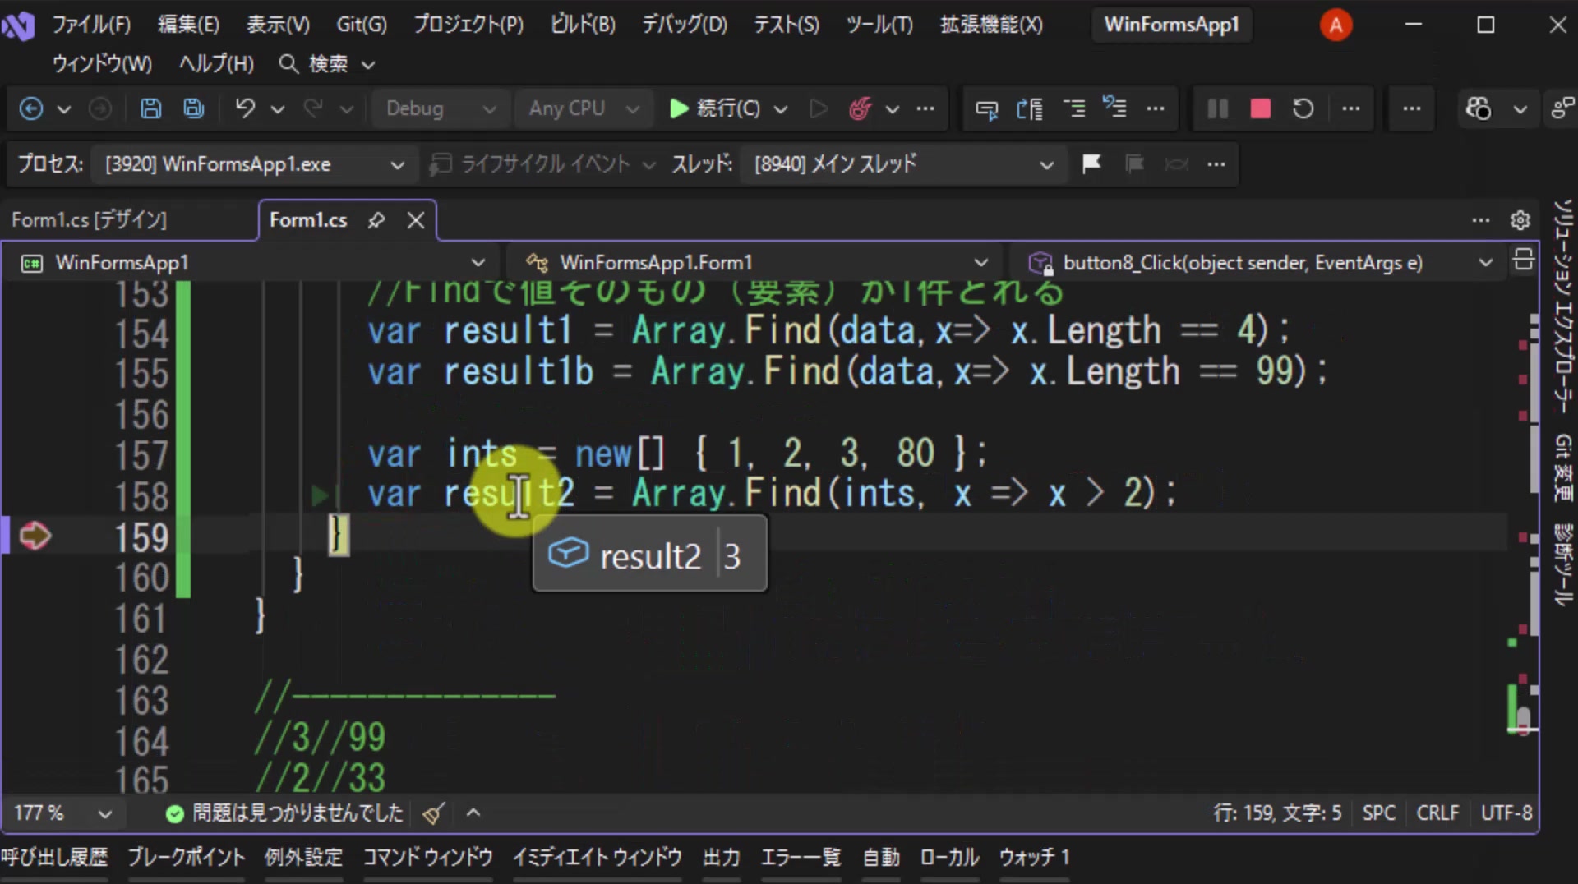The height and width of the screenshot is (884, 1578).
Task: Click the navigate backward arrow icon
Action: coord(31,108)
